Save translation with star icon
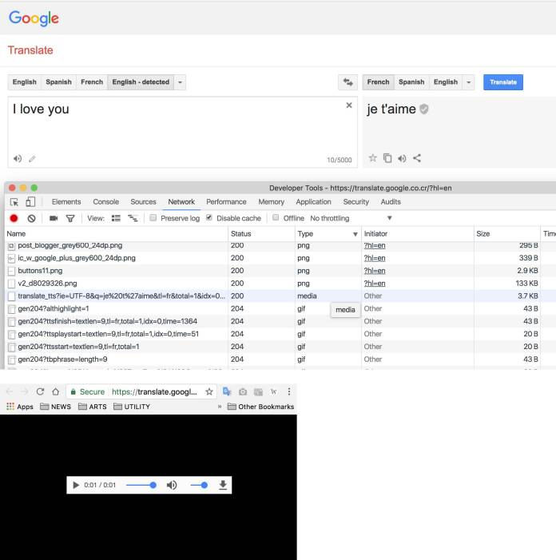The height and width of the screenshot is (560, 556). (x=373, y=158)
